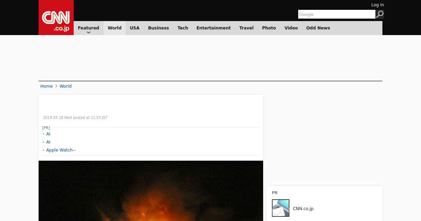Click the search magnifier icon

point(380,14)
